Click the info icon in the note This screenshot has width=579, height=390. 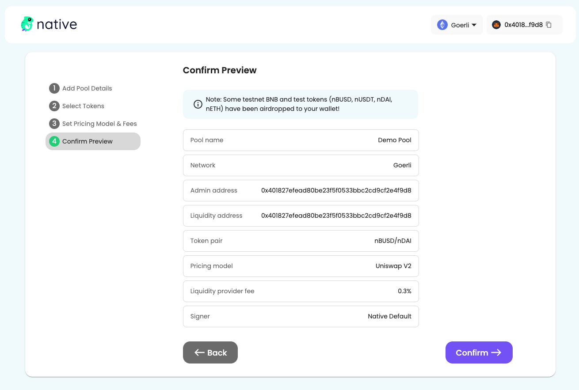coord(198,104)
